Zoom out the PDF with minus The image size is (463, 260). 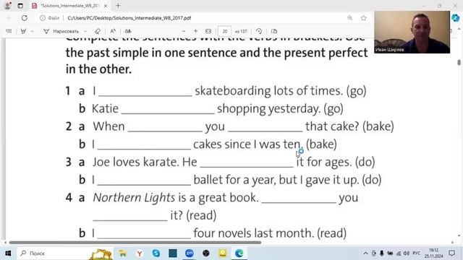[183, 31]
